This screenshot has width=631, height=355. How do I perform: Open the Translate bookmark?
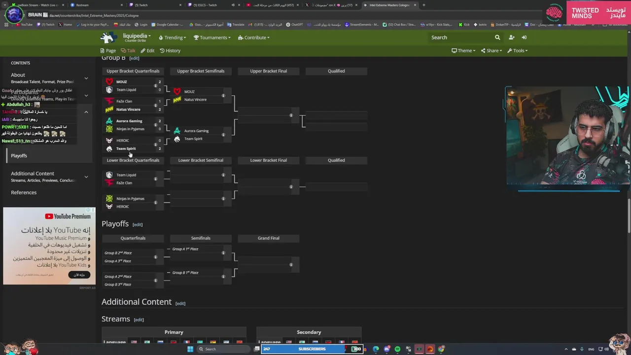click(x=236, y=25)
